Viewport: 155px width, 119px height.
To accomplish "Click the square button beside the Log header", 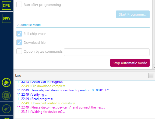I will pyautogui.click(x=151, y=75).
